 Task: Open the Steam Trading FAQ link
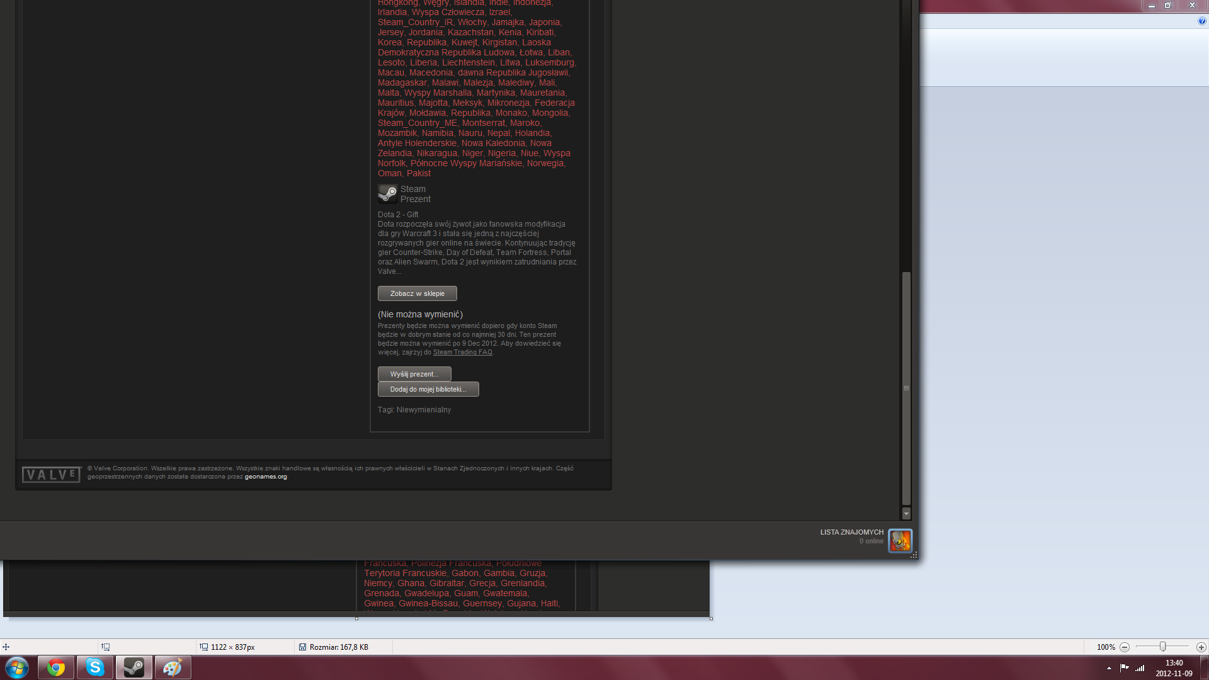pos(463,353)
